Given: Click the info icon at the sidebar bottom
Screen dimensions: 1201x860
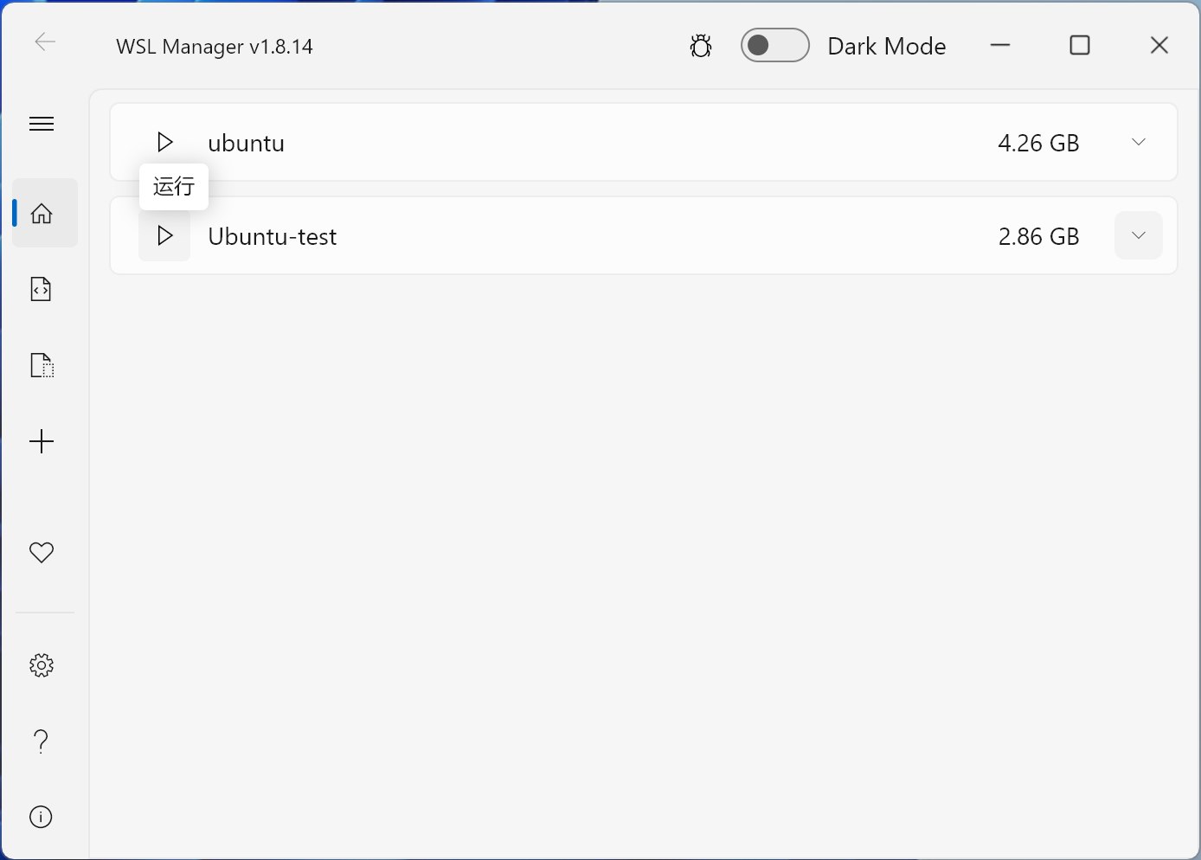Looking at the screenshot, I should (40, 817).
